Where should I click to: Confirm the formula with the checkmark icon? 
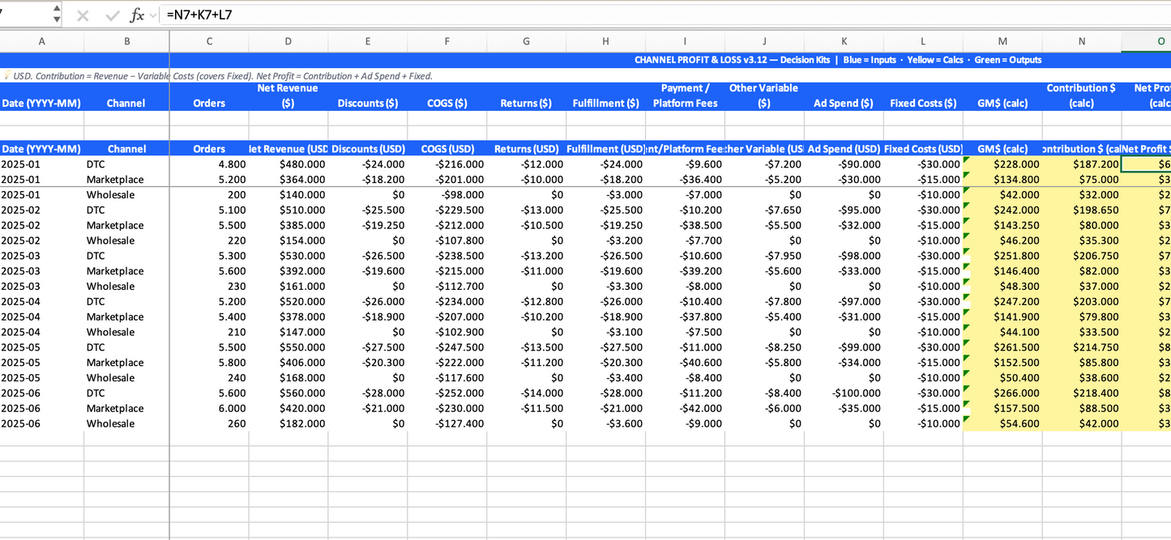click(111, 15)
